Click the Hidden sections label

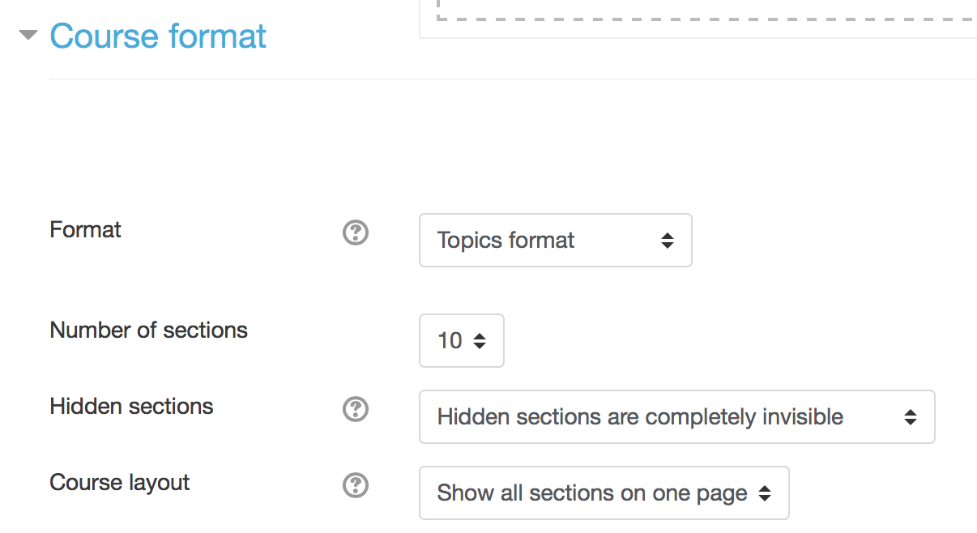[x=131, y=407]
